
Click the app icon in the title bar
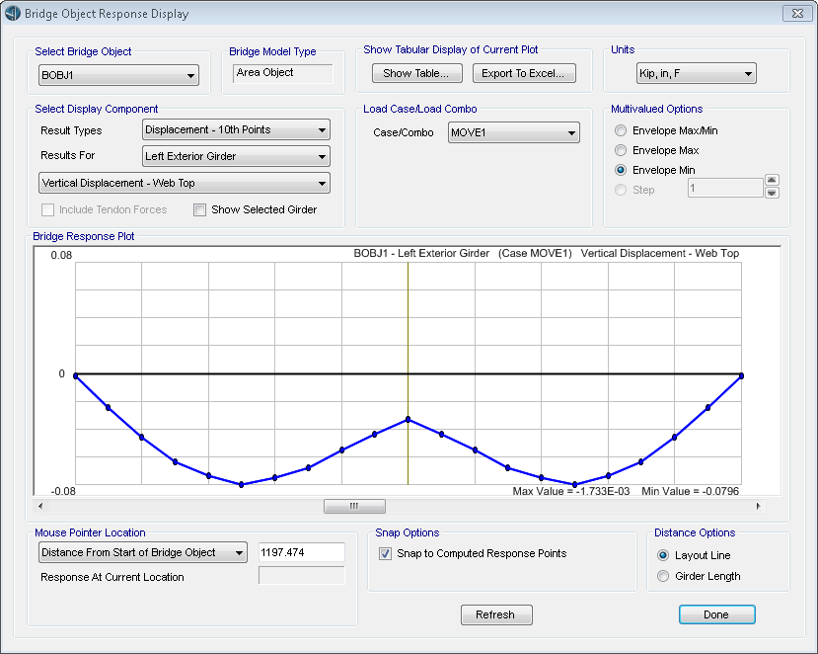[x=15, y=14]
